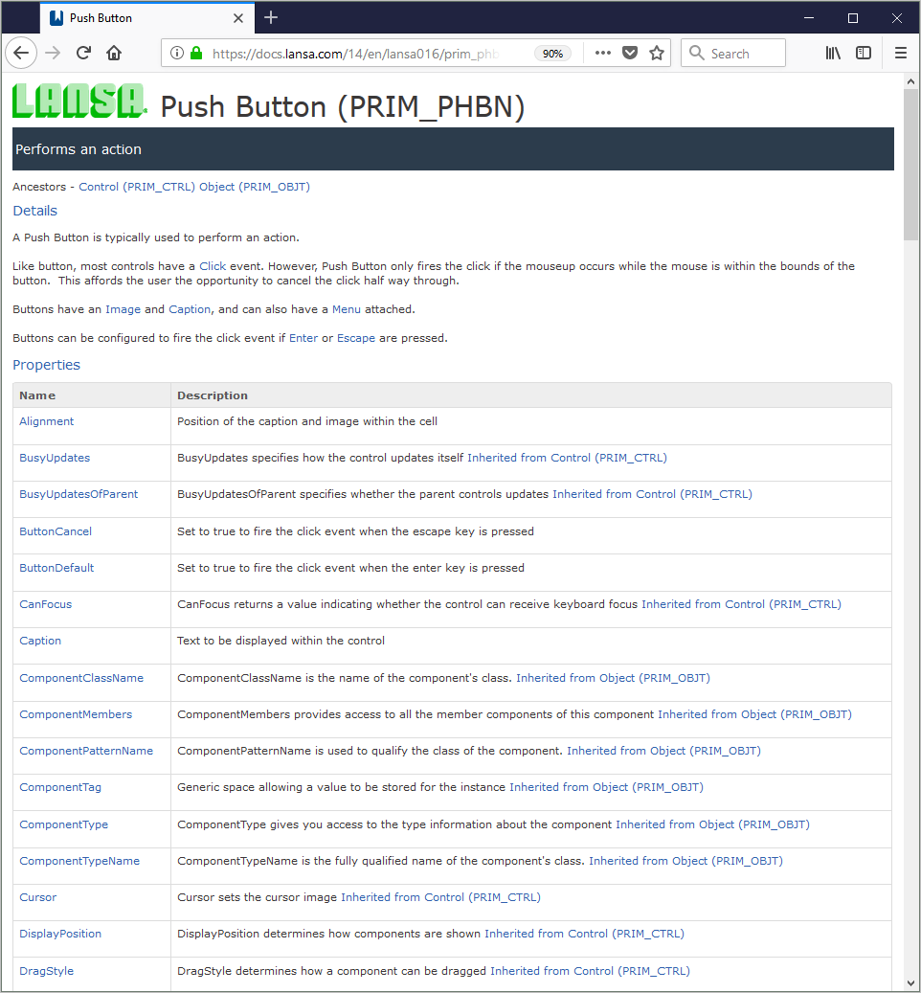Close the Push Button tab
This screenshot has height=993, width=921.
coord(238,18)
